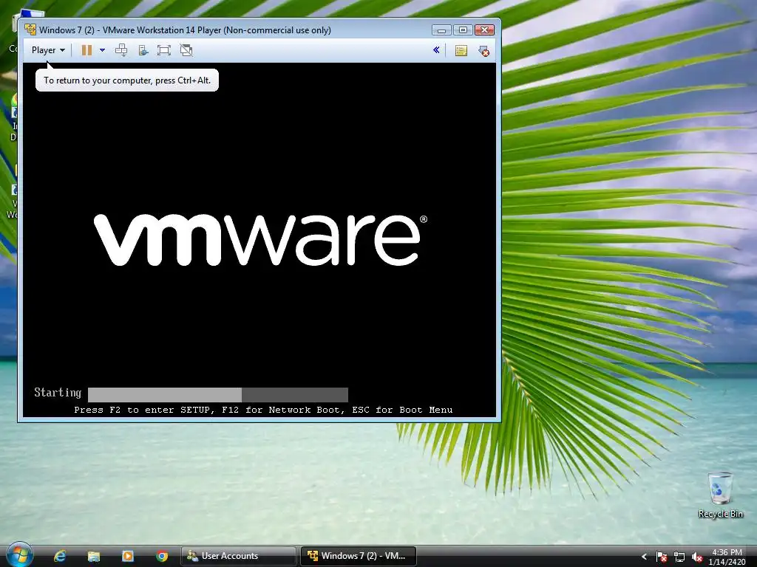The width and height of the screenshot is (757, 567).
Task: Launch Windows Media Player from the taskbar
Action: click(x=128, y=556)
